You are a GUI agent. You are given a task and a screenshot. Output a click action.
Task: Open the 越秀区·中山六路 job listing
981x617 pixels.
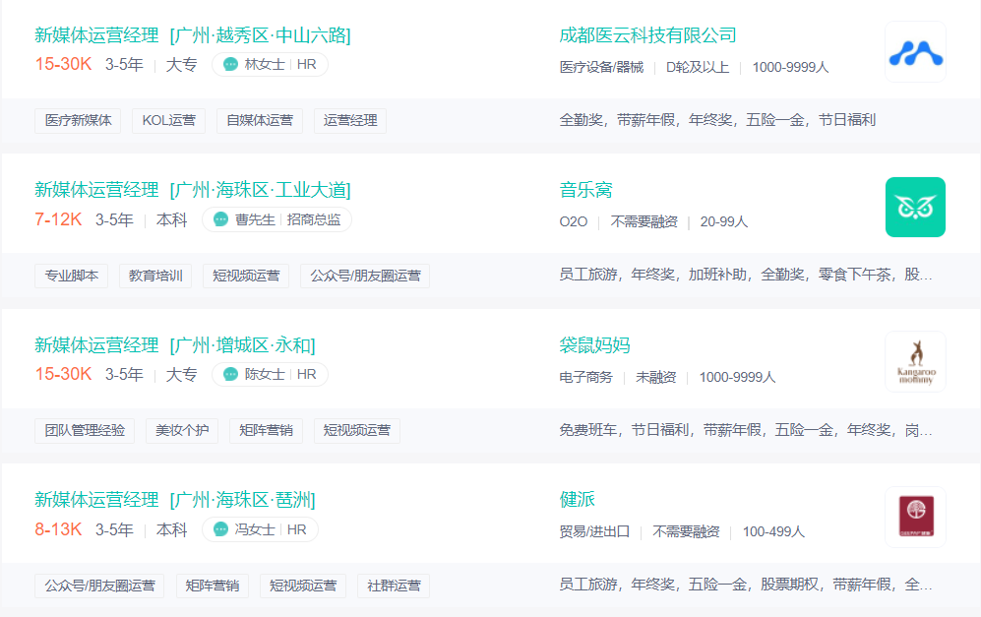193,35
